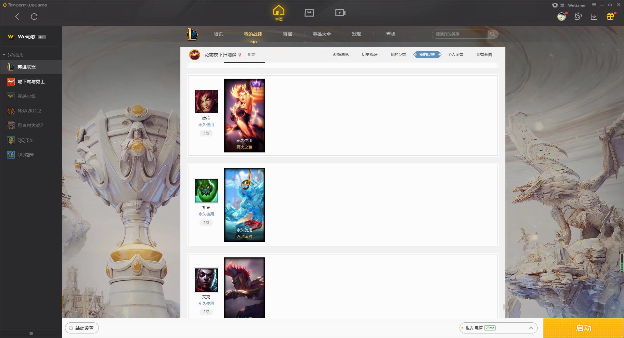This screenshot has height=338, width=624.
Task: Focus the 搜索我的英雄 search field
Action: click(460, 34)
